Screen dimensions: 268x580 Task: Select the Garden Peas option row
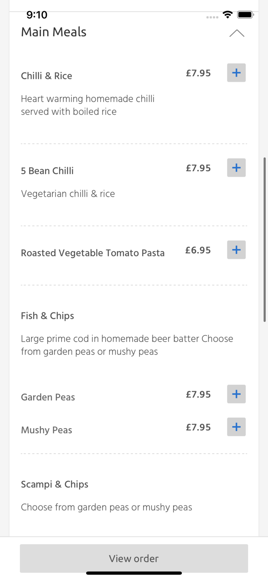(48, 397)
